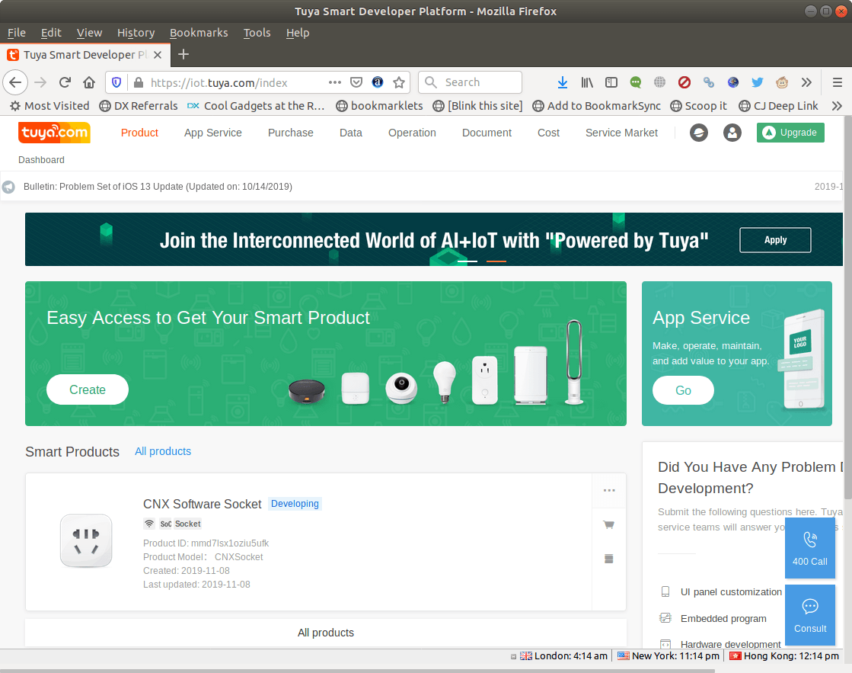
Task: Click the Go button in App Service
Action: click(683, 391)
